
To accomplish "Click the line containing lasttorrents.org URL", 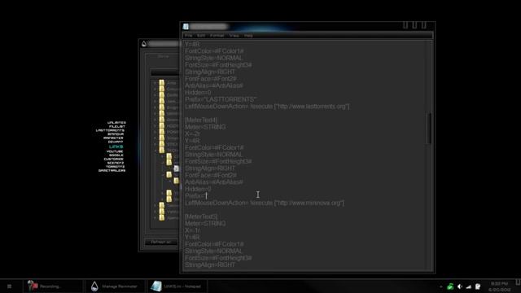I will click(267, 107).
